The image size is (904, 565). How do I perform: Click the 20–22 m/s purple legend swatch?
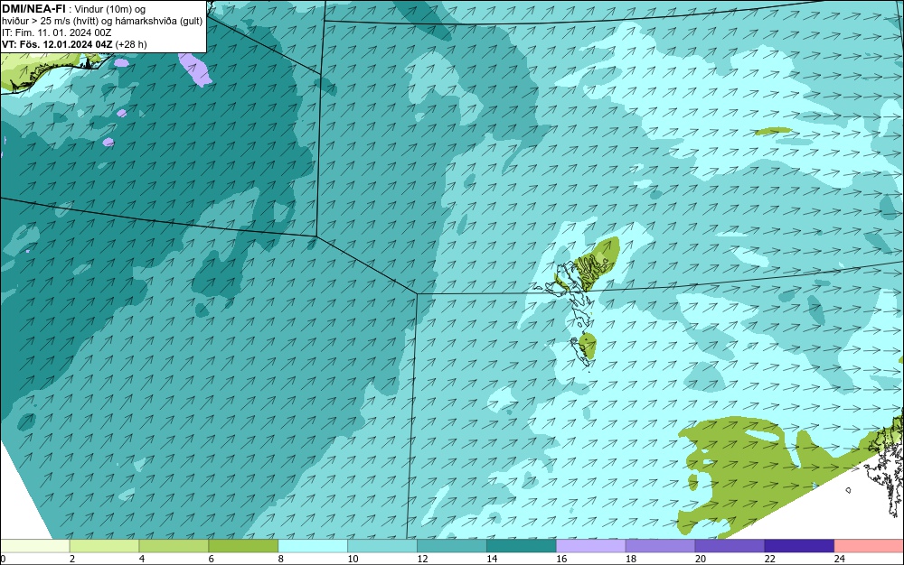tap(730, 545)
